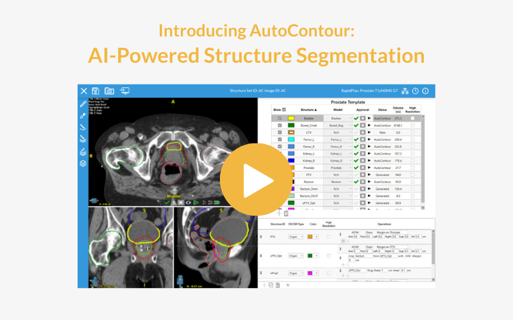Enable High Resolution for Bladder row
Image resolution: width=513 pixels, height=320 pixels.
coord(412,118)
